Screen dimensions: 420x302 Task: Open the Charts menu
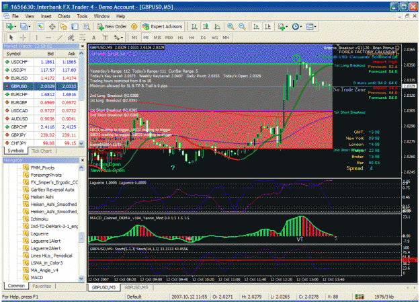click(64, 16)
